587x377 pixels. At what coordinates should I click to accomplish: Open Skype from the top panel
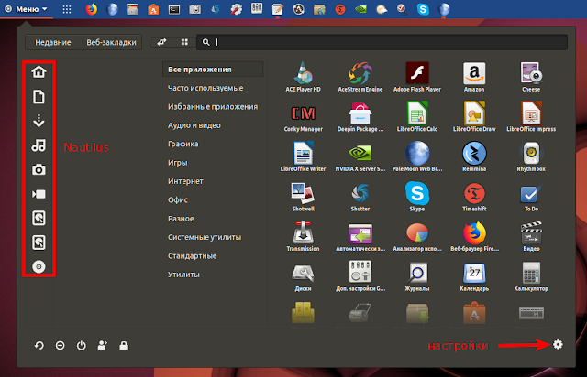(x=423, y=9)
